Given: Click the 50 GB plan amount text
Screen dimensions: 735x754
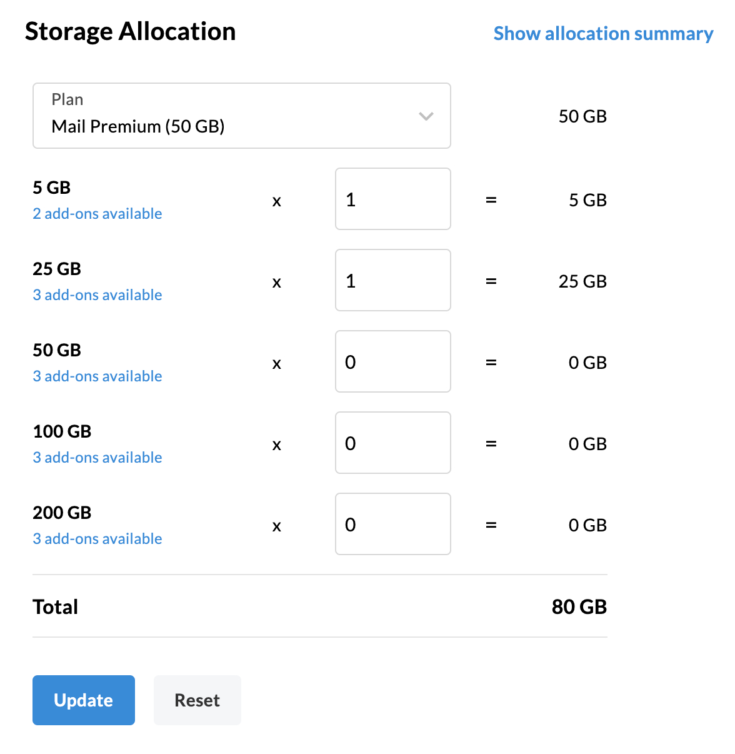Looking at the screenshot, I should 582,116.
